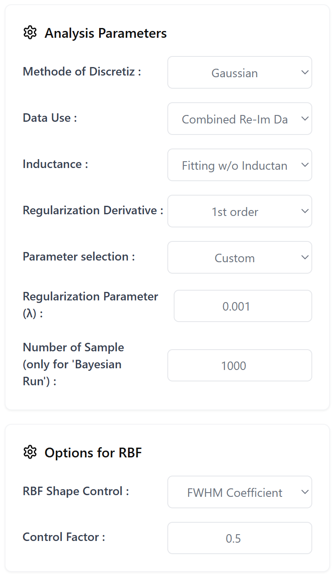The image size is (333, 580).
Task: Click the FWHM Coefficient chevron arrow
Action: point(305,492)
